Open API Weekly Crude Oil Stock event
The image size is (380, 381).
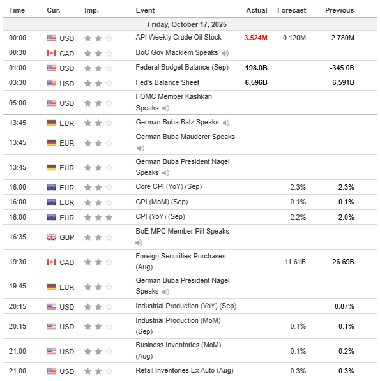pos(178,37)
